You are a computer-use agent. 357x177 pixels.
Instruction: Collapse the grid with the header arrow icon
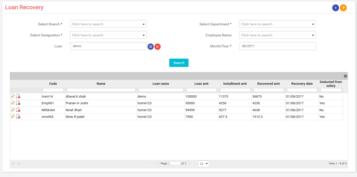coord(345,76)
